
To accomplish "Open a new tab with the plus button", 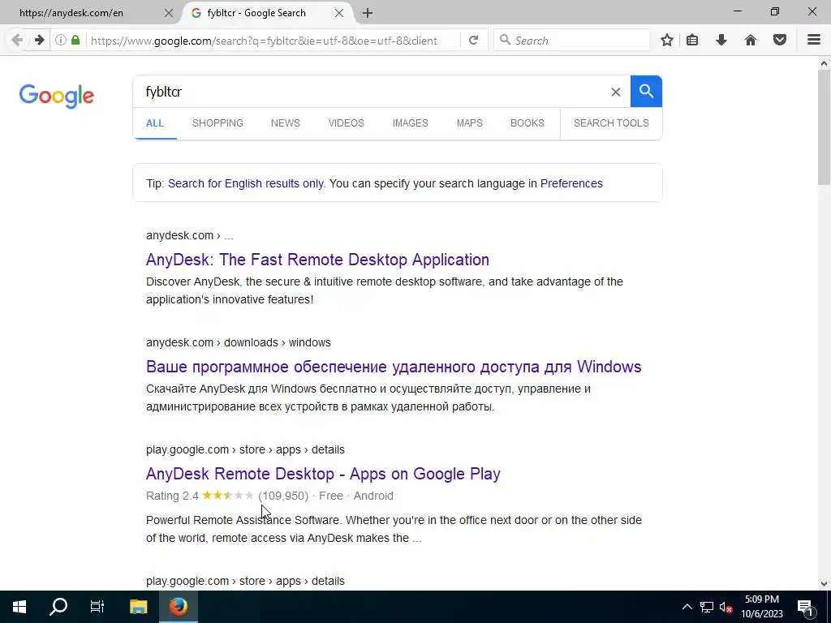I will pyautogui.click(x=368, y=13).
